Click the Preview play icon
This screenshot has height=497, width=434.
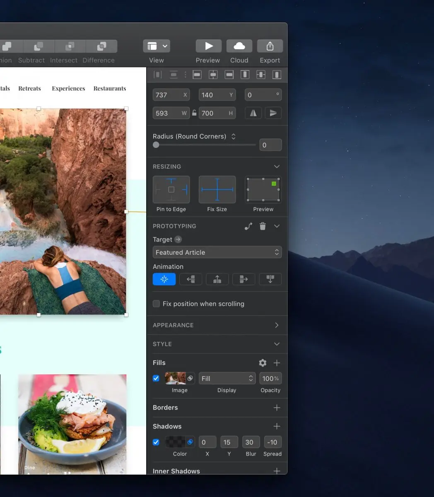click(208, 46)
